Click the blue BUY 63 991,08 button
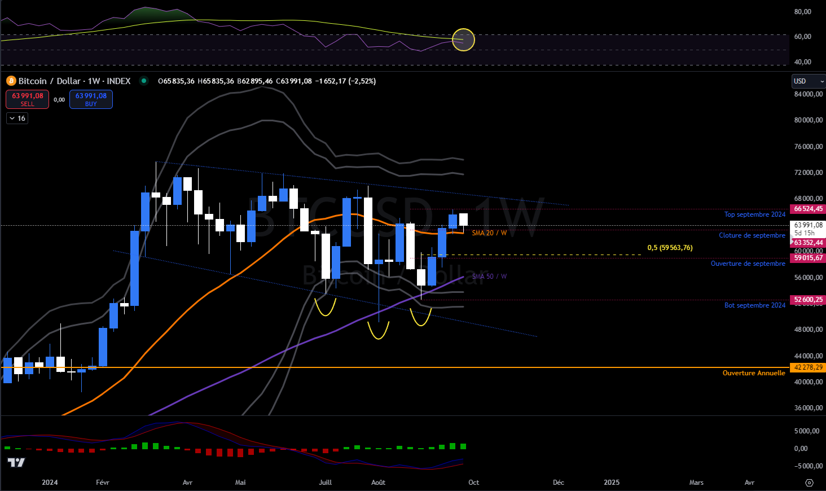826x491 pixels. pos(91,99)
